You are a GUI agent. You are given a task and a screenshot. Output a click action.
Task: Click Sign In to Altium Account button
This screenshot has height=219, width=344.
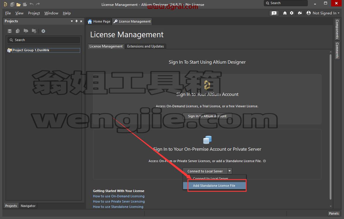pos(207,116)
